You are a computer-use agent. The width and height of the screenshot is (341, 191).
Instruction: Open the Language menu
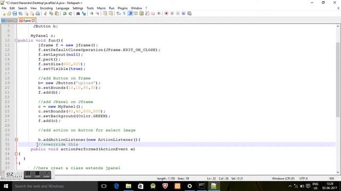coord(63,8)
